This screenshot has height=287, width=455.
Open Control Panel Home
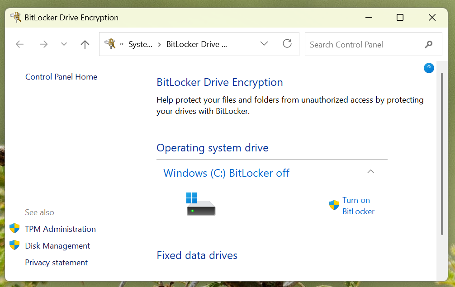[61, 76]
